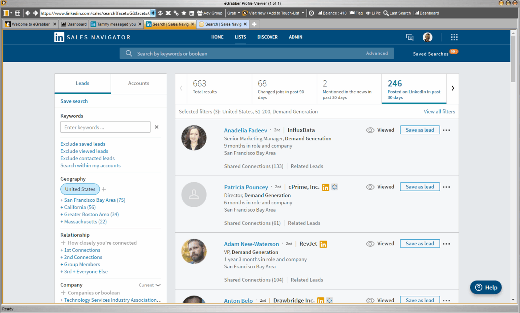Open more options for Anadelia Fadeev
This screenshot has height=313, width=520.
tap(446, 130)
